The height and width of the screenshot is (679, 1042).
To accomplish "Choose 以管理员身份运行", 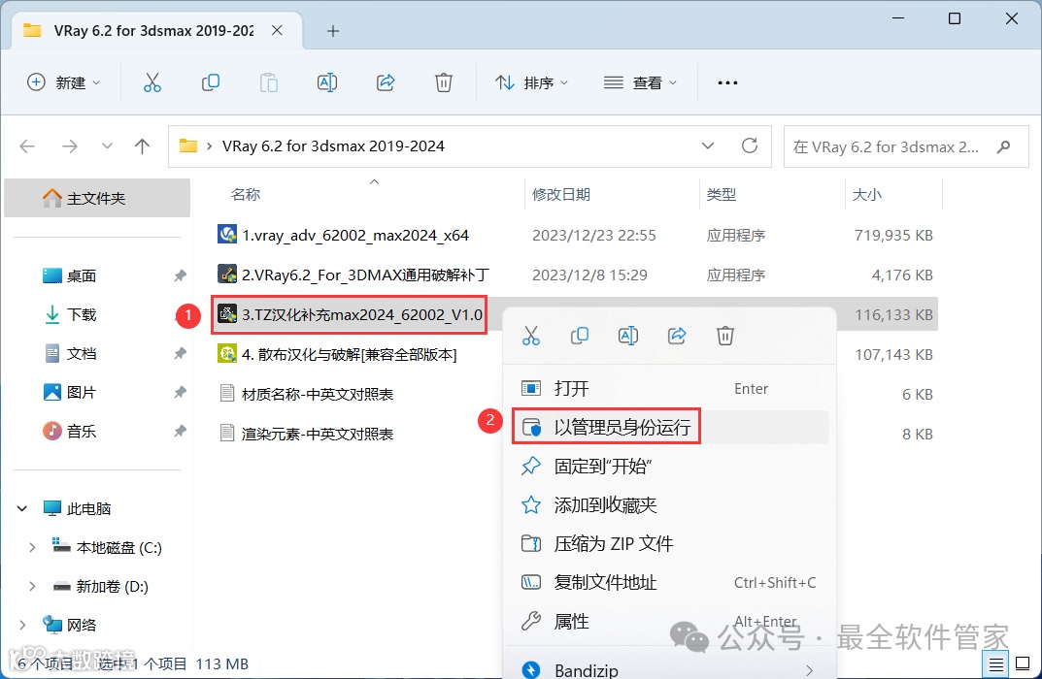I will coord(670,427).
